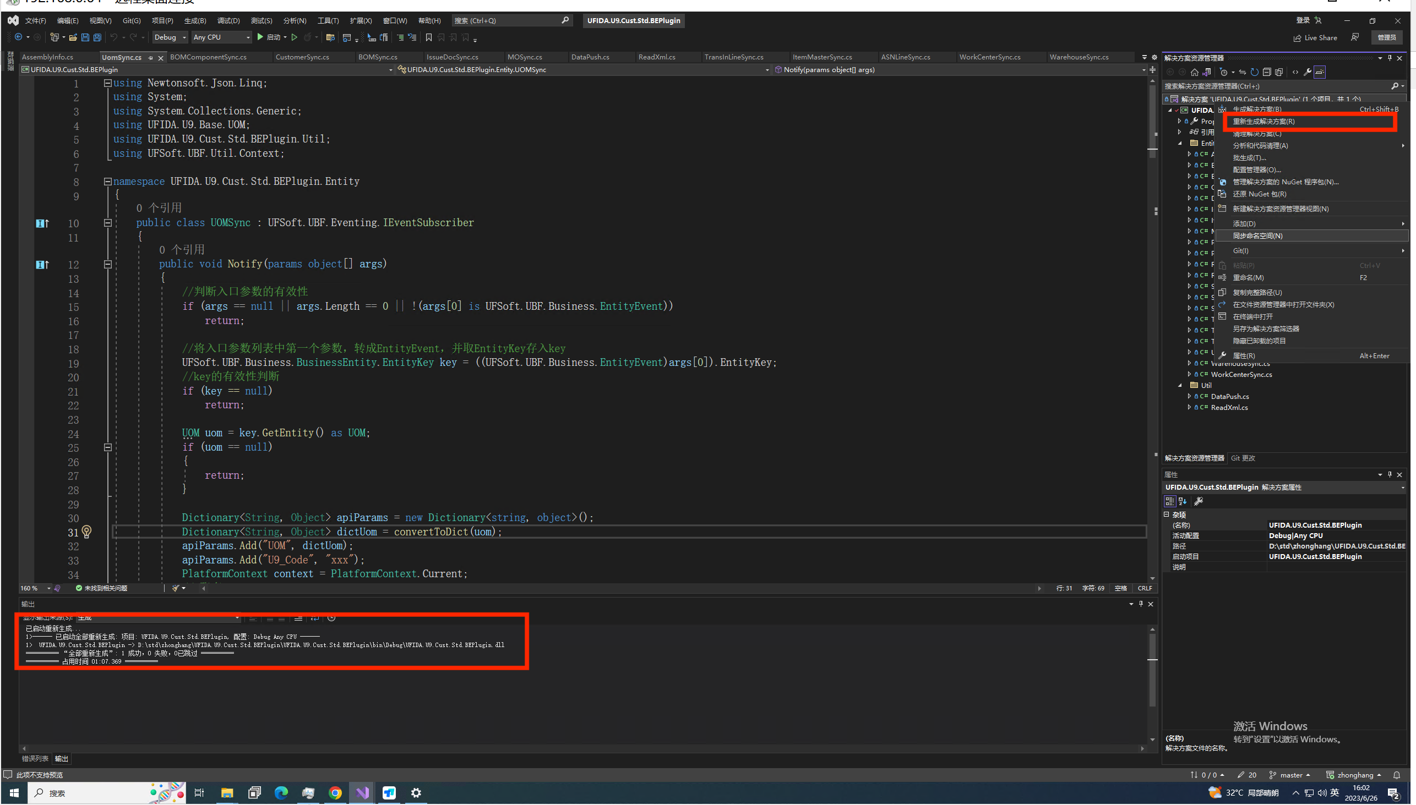Image resolution: width=1416 pixels, height=805 pixels.
Task: Click Collapse All icon in Solution Explorer
Action: [1267, 73]
